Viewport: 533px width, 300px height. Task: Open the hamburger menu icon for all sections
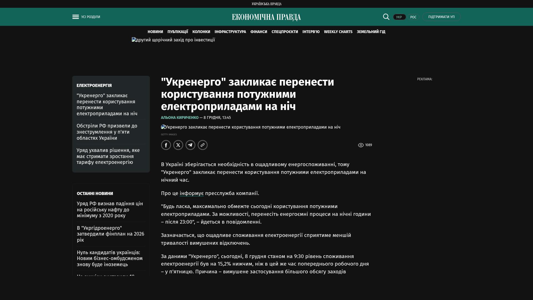pyautogui.click(x=76, y=17)
